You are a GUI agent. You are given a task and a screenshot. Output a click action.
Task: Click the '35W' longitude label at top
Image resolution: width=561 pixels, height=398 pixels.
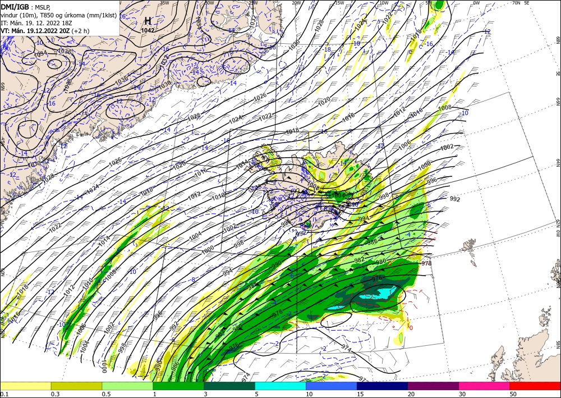coord(164,3)
